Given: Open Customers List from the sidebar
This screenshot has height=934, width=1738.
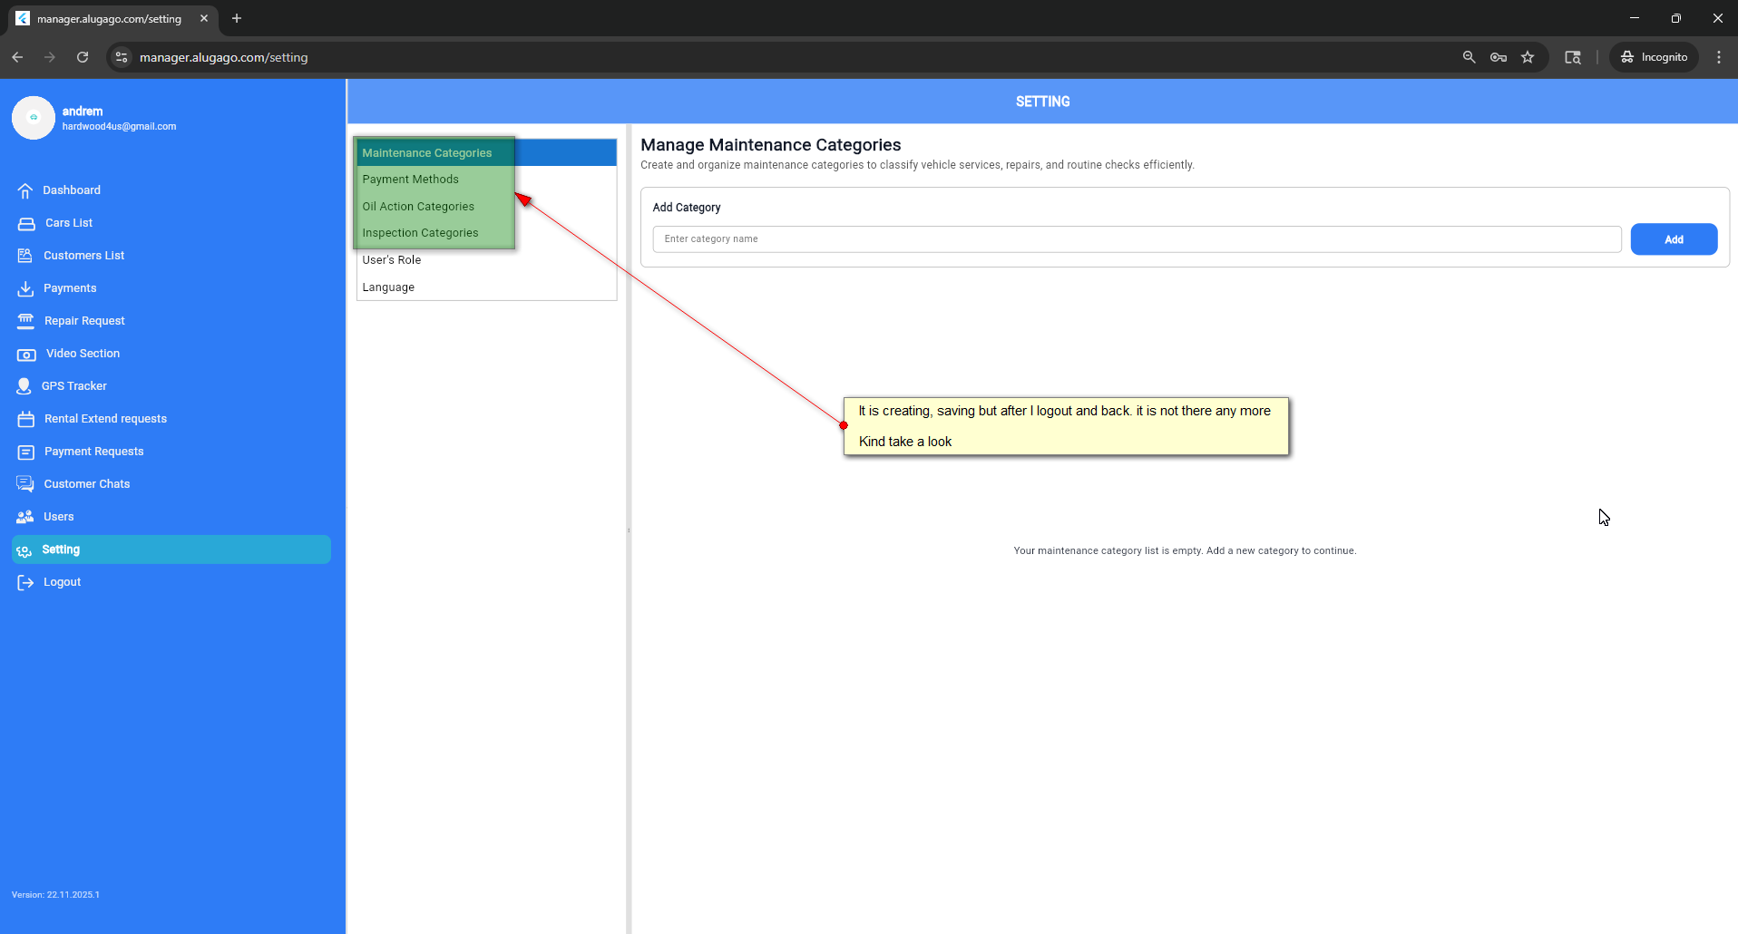Looking at the screenshot, I should tap(83, 256).
